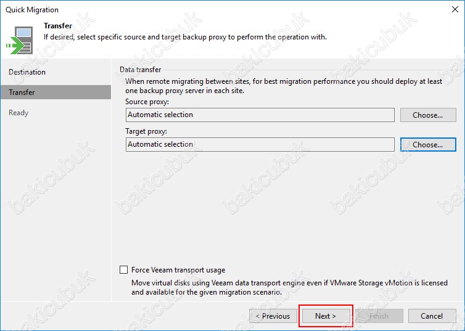This screenshot has width=465, height=331.
Task: Enable Force Veeam transport usage checkbox
Action: click(x=124, y=269)
